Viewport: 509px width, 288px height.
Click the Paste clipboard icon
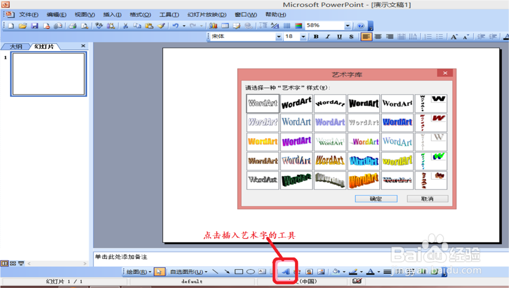click(149, 25)
